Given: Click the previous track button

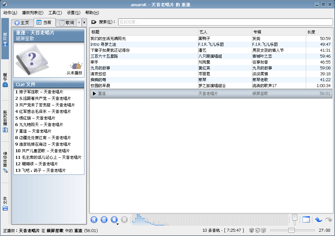Looking at the screenshot, I should point(94,220).
